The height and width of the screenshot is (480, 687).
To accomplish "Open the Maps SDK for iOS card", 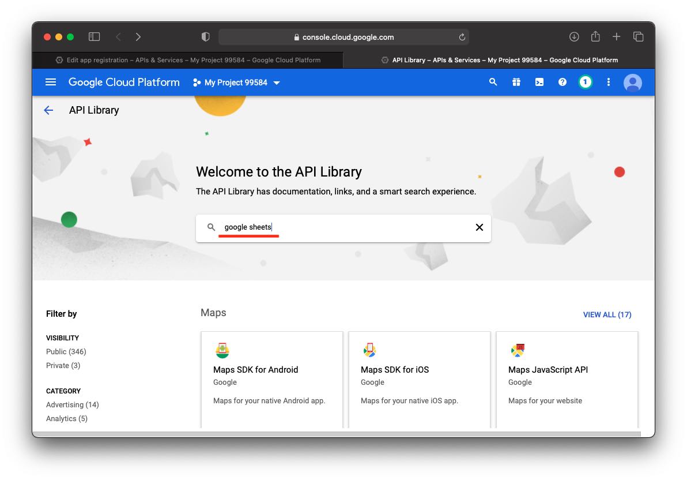I will click(x=420, y=380).
